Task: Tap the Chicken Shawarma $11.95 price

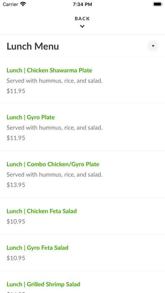Action: coord(16,91)
